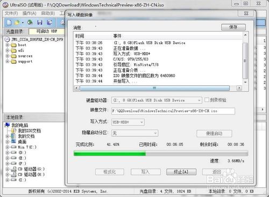Screen dimensions: 269x197
Task: Click the 映像文件 path input field
Action: click(x=173, y=111)
